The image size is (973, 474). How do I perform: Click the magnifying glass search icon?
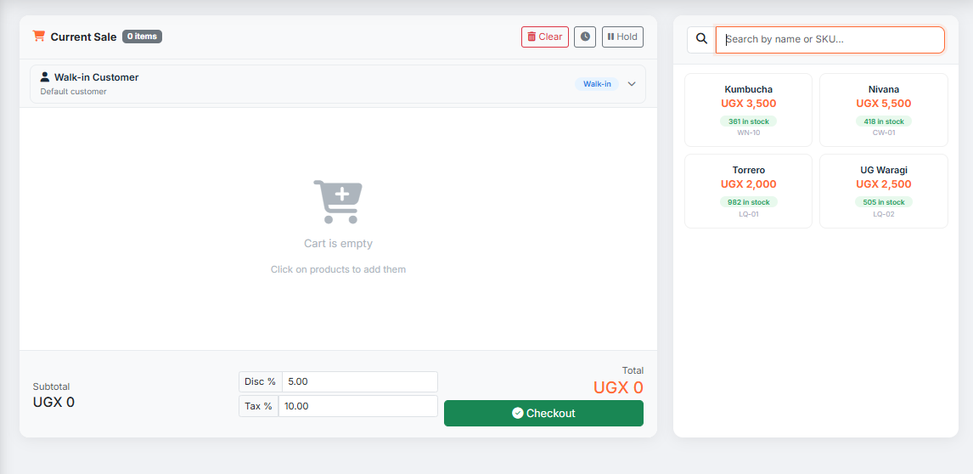[x=702, y=39]
